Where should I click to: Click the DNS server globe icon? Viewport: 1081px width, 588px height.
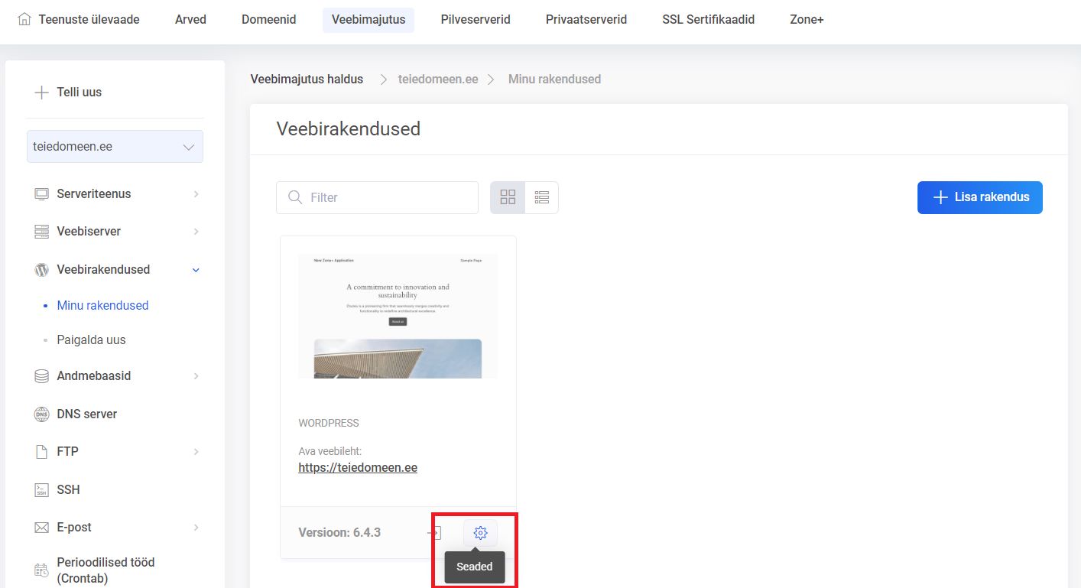click(x=41, y=414)
